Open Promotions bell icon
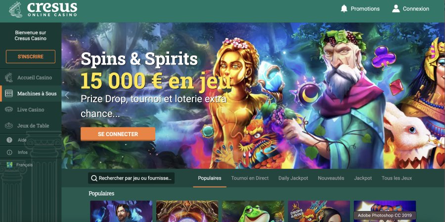 (344, 9)
